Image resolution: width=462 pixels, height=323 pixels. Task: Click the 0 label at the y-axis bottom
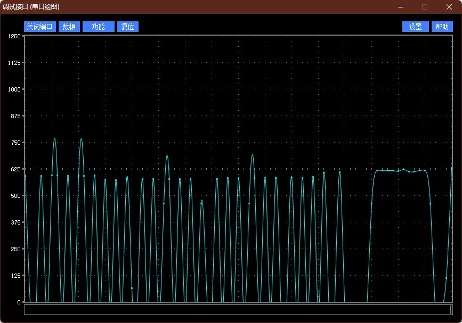pyautogui.click(x=19, y=302)
